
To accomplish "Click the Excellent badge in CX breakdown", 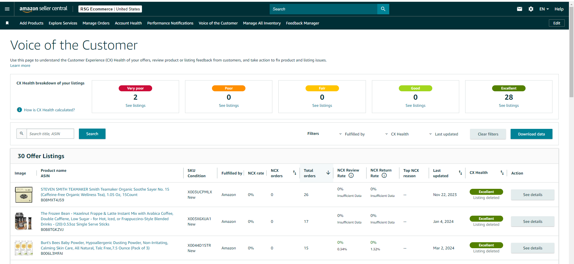I will tap(509, 88).
